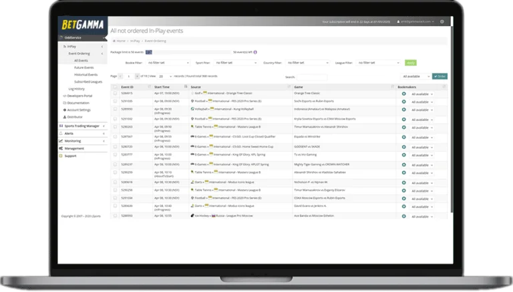Open the View records-per-page dropdown
This screenshot has width=513, height=292.
(165, 76)
